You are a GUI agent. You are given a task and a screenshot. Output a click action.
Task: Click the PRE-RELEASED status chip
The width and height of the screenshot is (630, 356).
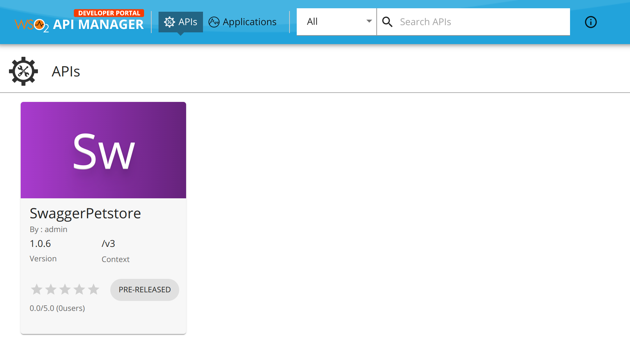click(x=144, y=290)
